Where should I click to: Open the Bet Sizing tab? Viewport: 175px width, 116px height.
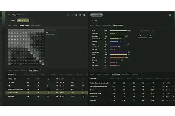135,74
